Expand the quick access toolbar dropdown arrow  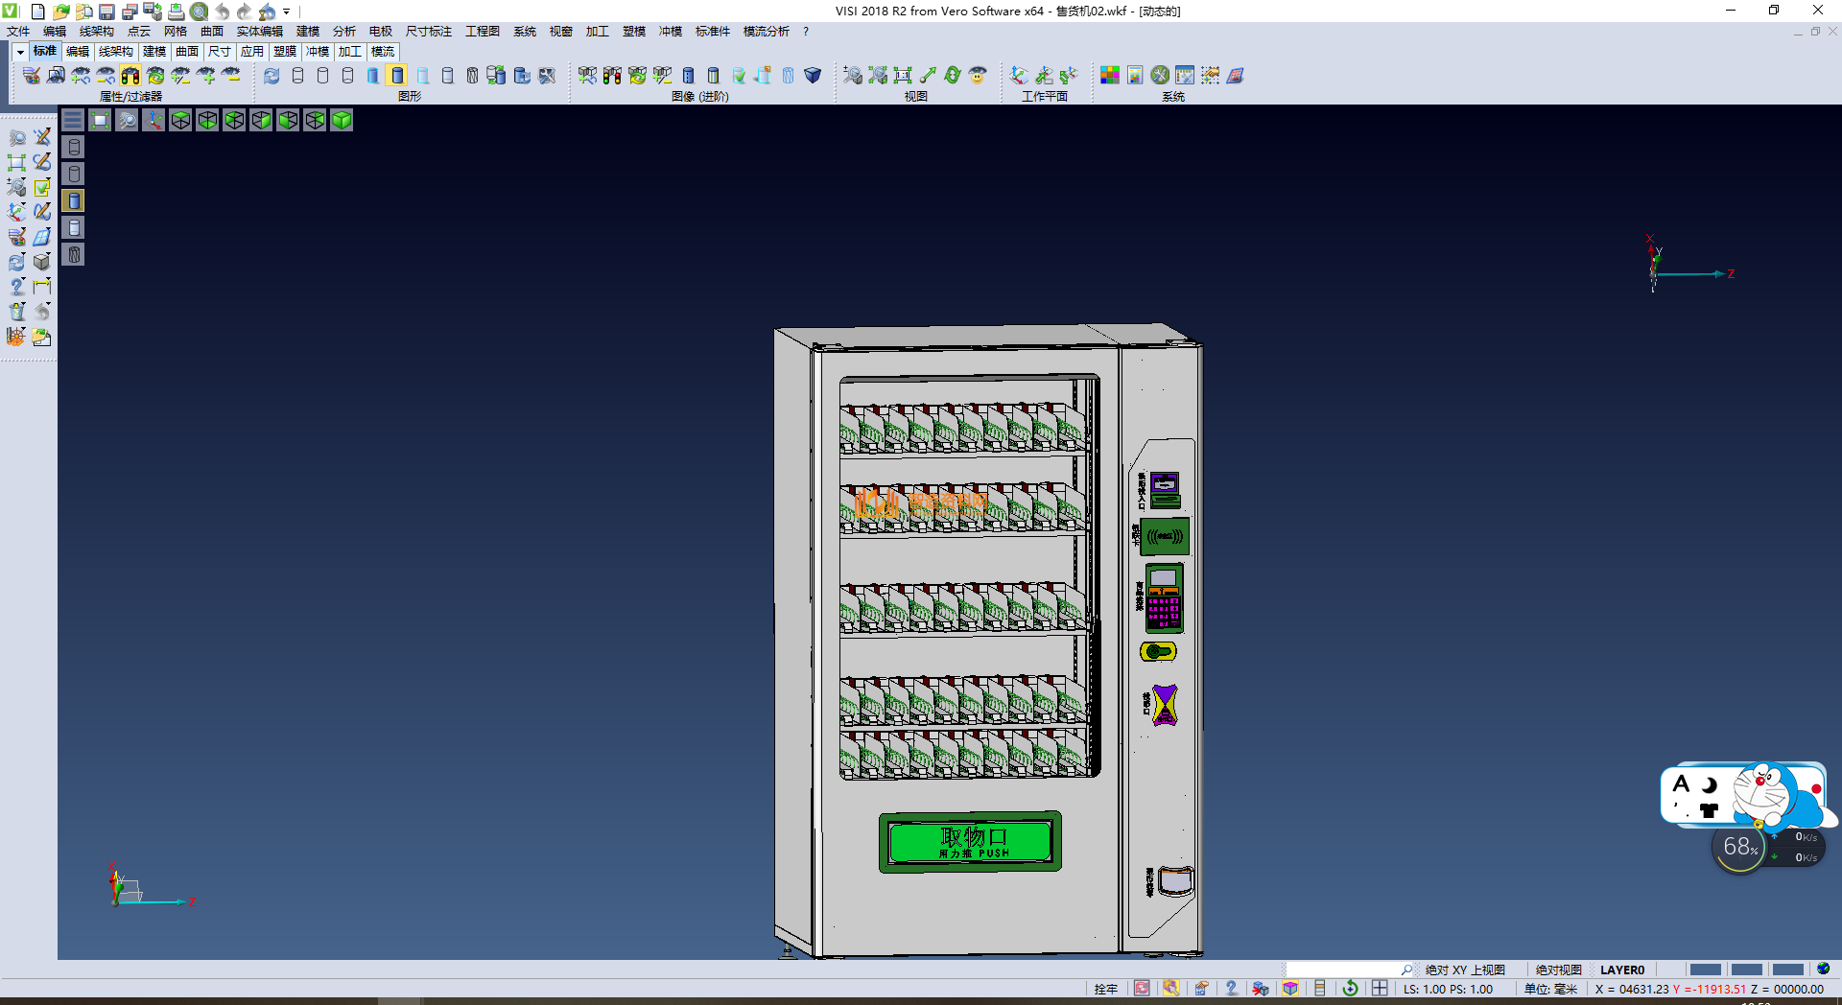coord(287,12)
